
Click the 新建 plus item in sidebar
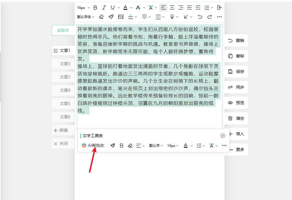(x=61, y=130)
